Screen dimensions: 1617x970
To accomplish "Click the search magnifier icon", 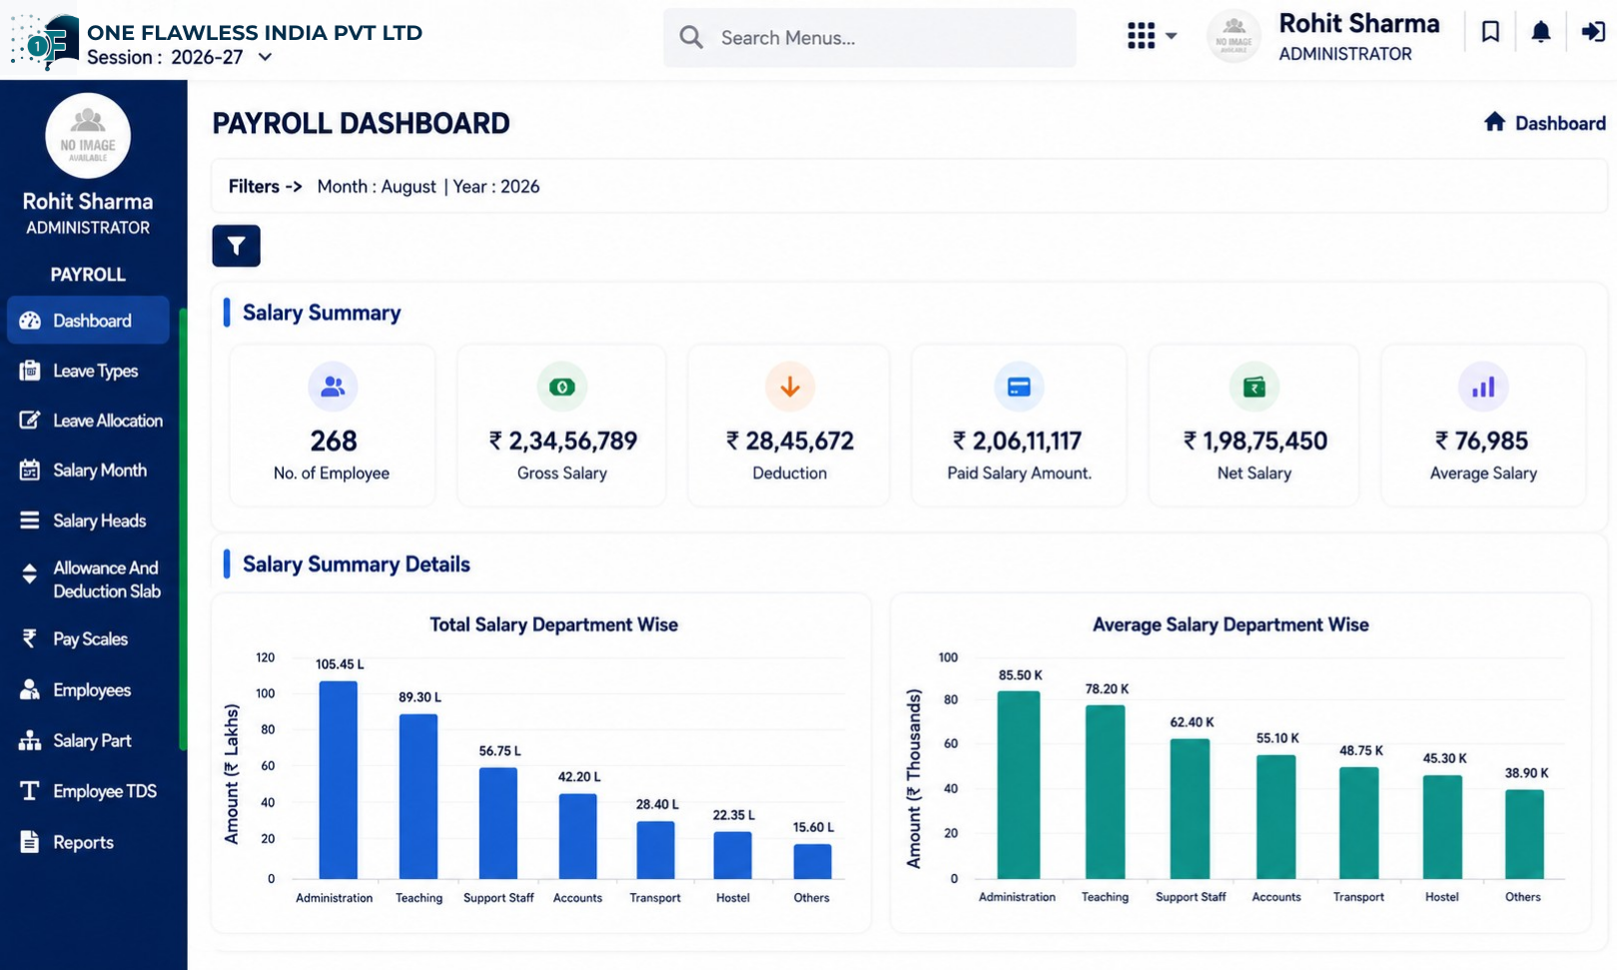I will (691, 38).
